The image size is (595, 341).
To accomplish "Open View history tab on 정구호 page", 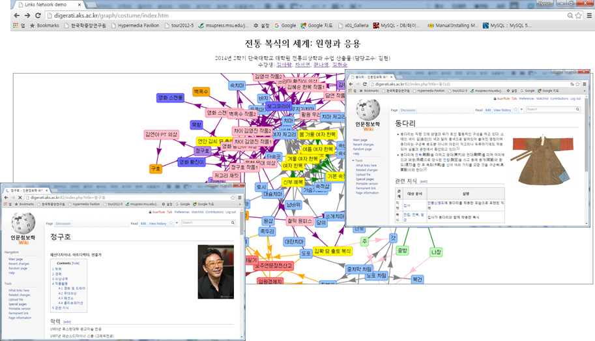I will tap(157, 223).
